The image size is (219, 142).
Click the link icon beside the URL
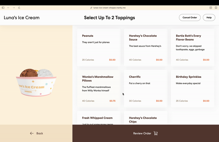click(91, 8)
